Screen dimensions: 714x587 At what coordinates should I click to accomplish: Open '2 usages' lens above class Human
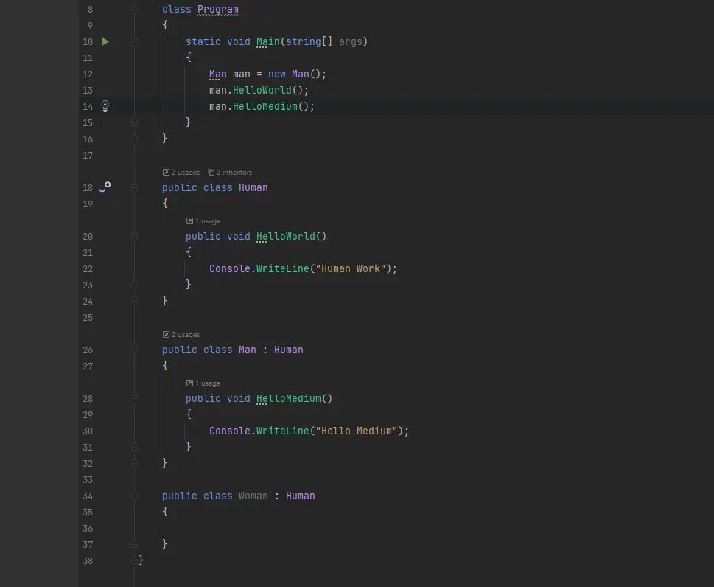pos(181,173)
